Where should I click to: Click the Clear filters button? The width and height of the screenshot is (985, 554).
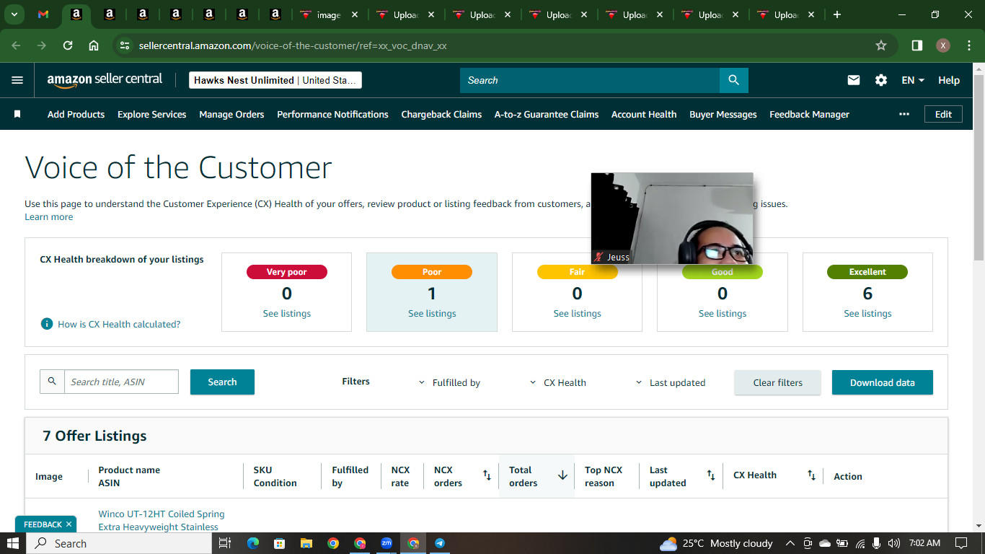pyautogui.click(x=777, y=382)
